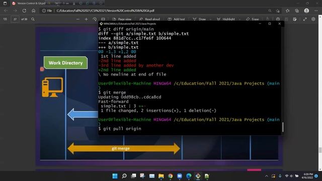This screenshot has width=322, height=181.
Task: Open Task View on taskbar
Action: [133, 176]
